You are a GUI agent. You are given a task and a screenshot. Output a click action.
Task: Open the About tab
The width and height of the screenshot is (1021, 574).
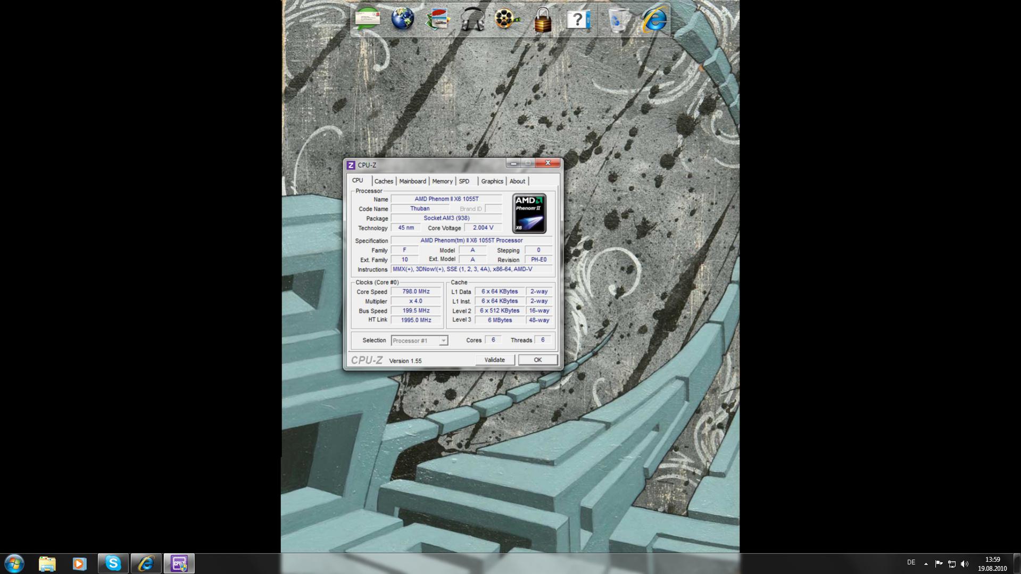[517, 181]
